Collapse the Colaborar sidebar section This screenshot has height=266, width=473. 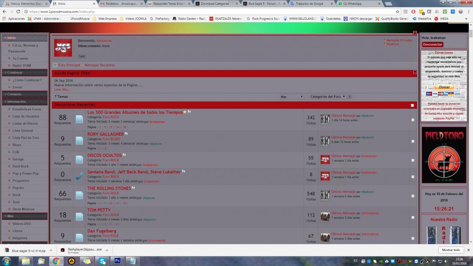(25, 73)
